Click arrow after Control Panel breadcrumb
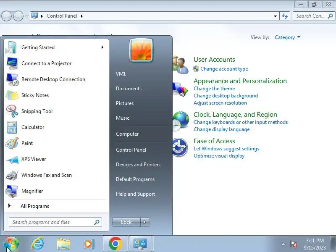Image resolution: width=336 pixels, height=252 pixels. click(82, 16)
